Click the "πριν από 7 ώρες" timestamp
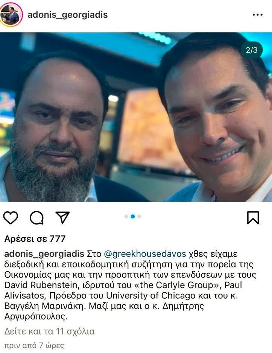Image resolution: width=272 pixels, height=353 pixels. [34, 345]
